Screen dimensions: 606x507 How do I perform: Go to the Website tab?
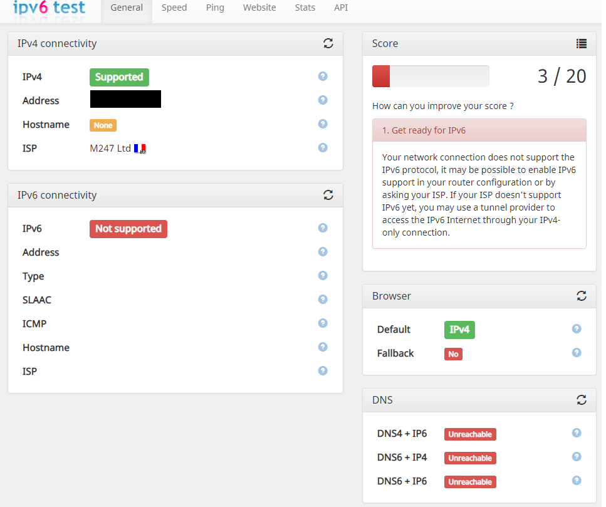click(x=259, y=8)
